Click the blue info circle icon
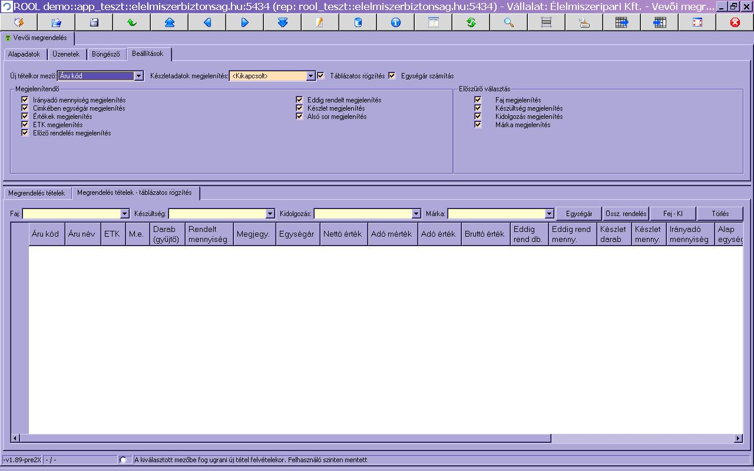The width and height of the screenshot is (754, 471). click(x=395, y=22)
